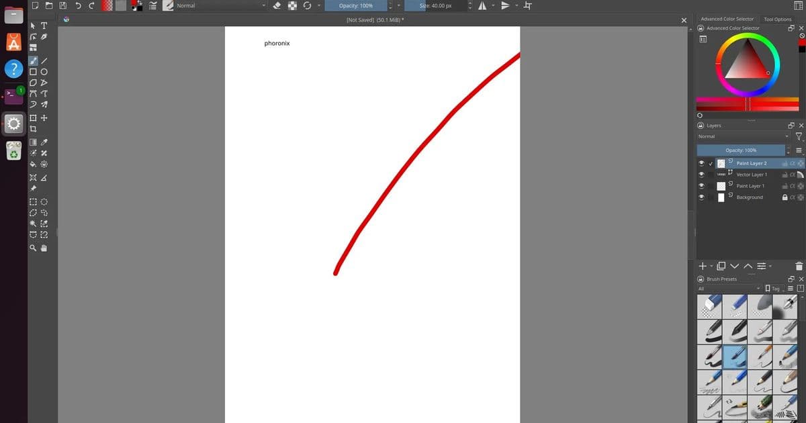The image size is (806, 423).
Task: Hide the Vector Layer 1 layer
Action: [703, 174]
